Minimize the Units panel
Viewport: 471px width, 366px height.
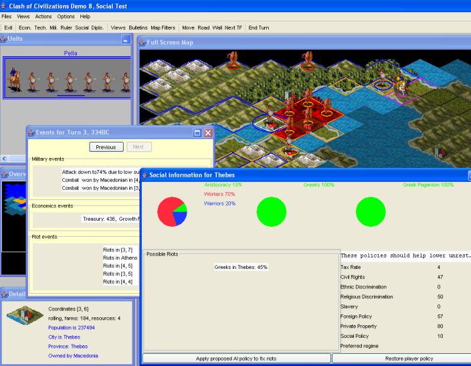[x=125, y=40]
